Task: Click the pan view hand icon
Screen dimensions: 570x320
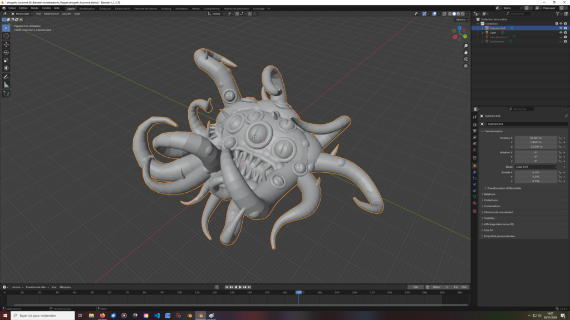Action: click(466, 53)
